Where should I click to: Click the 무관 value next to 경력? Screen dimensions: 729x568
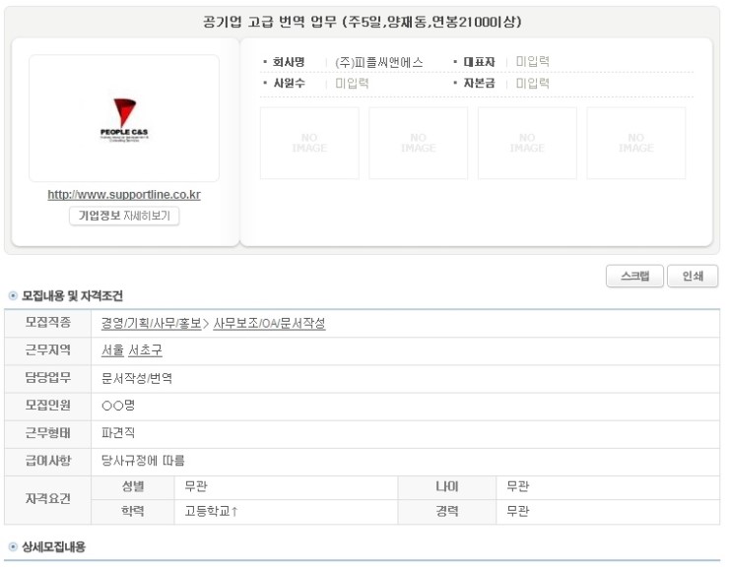tap(608, 512)
